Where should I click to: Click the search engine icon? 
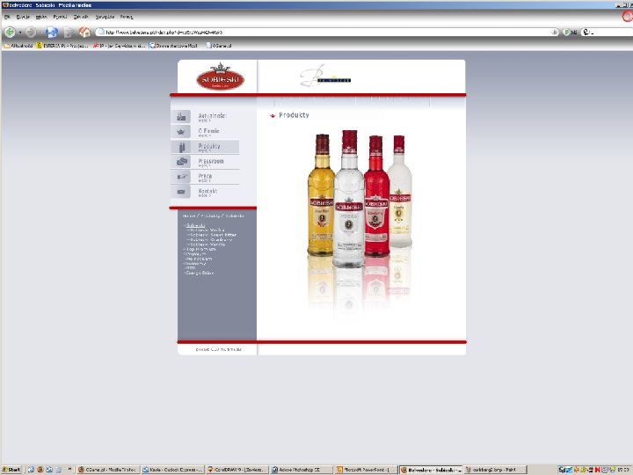tap(586, 32)
